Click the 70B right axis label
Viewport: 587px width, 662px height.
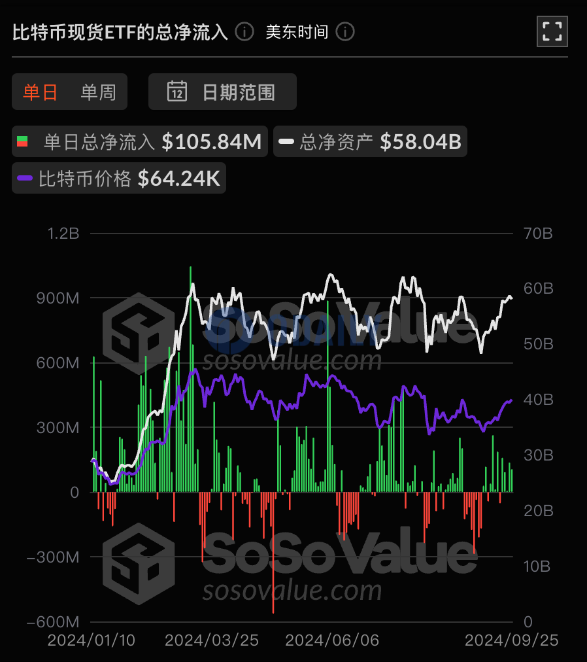538,233
